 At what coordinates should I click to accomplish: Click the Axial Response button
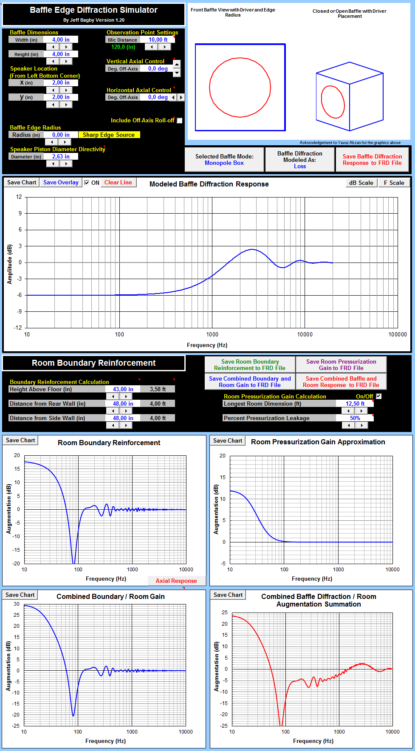pyautogui.click(x=176, y=581)
